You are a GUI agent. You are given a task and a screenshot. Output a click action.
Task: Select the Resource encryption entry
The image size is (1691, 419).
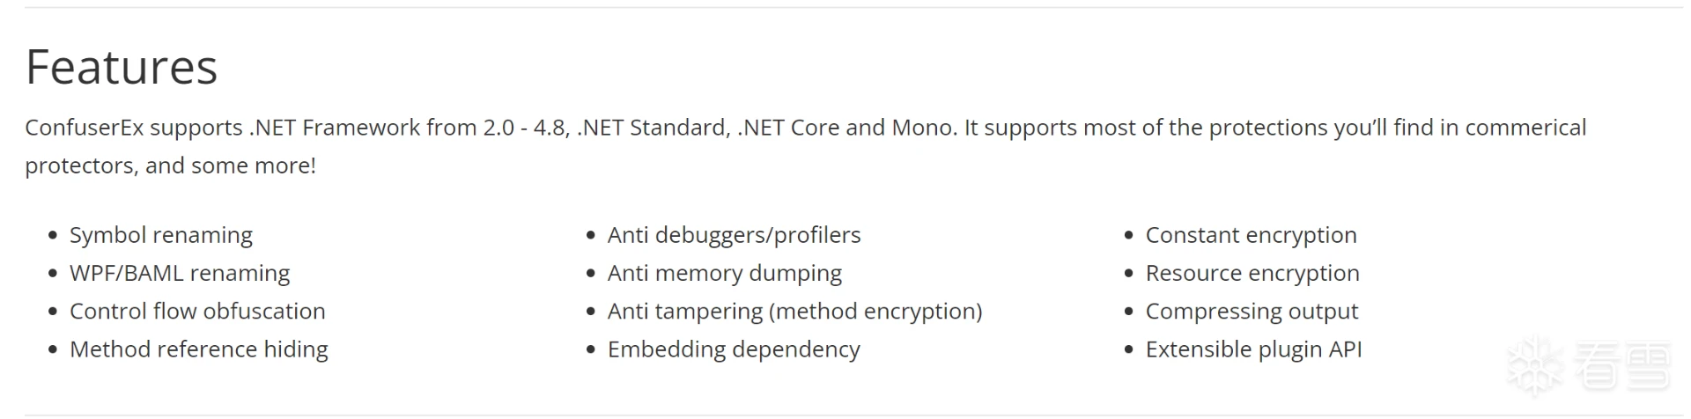pos(1252,273)
